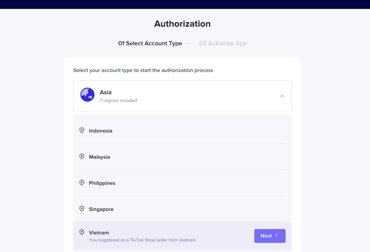Viewport: 370px width, 252px height.
Task: Click the arrow icon in Next button
Action: coord(276,235)
